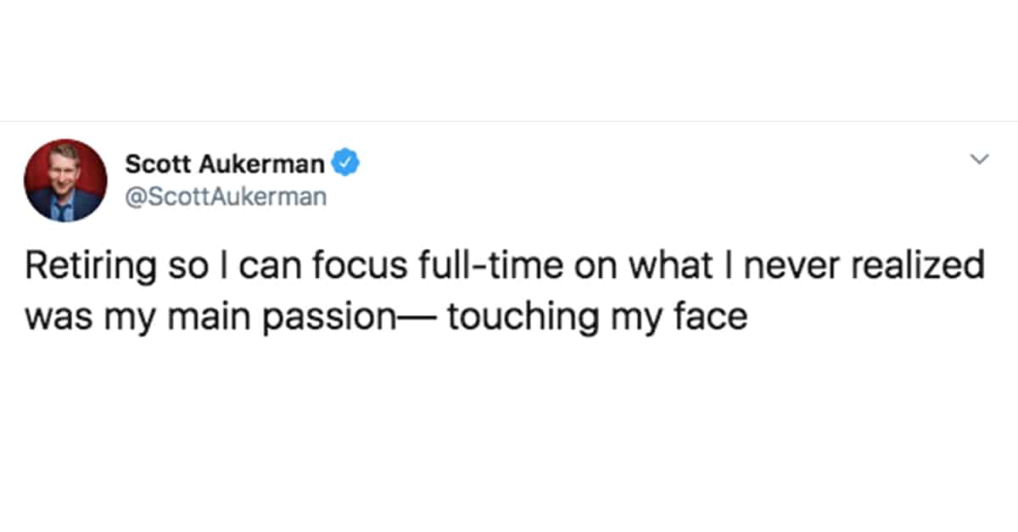The image size is (1018, 532).
Task: Expand the tweet options chevron
Action: click(980, 160)
